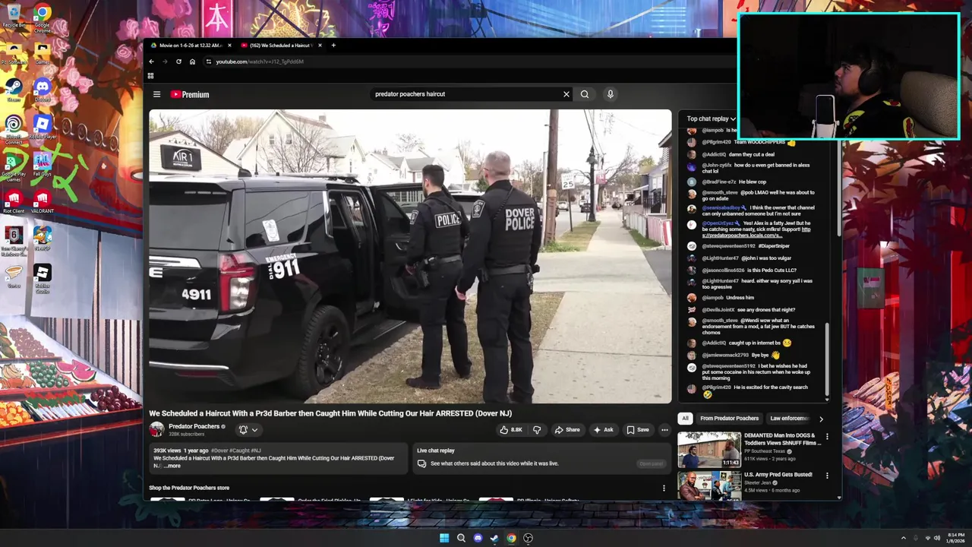This screenshot has height=547, width=972.
Task: Launch the VALORANT desktop shortcut
Action: [x=43, y=201]
